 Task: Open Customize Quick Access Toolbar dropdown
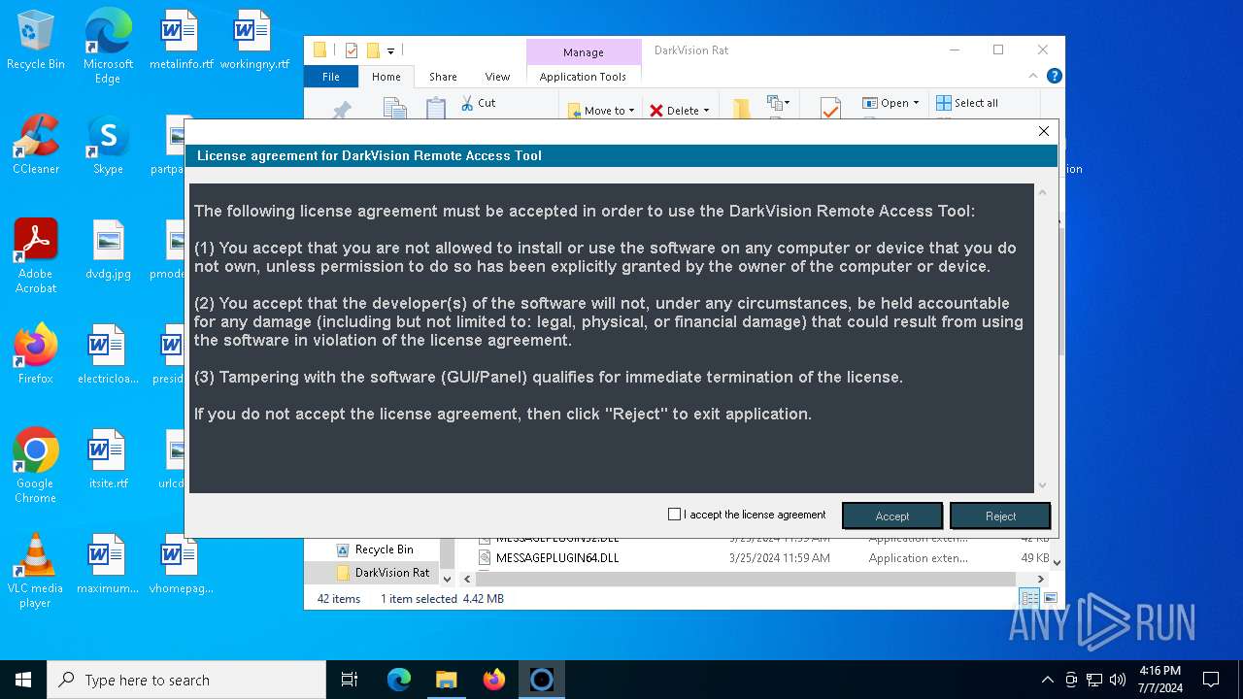click(390, 50)
